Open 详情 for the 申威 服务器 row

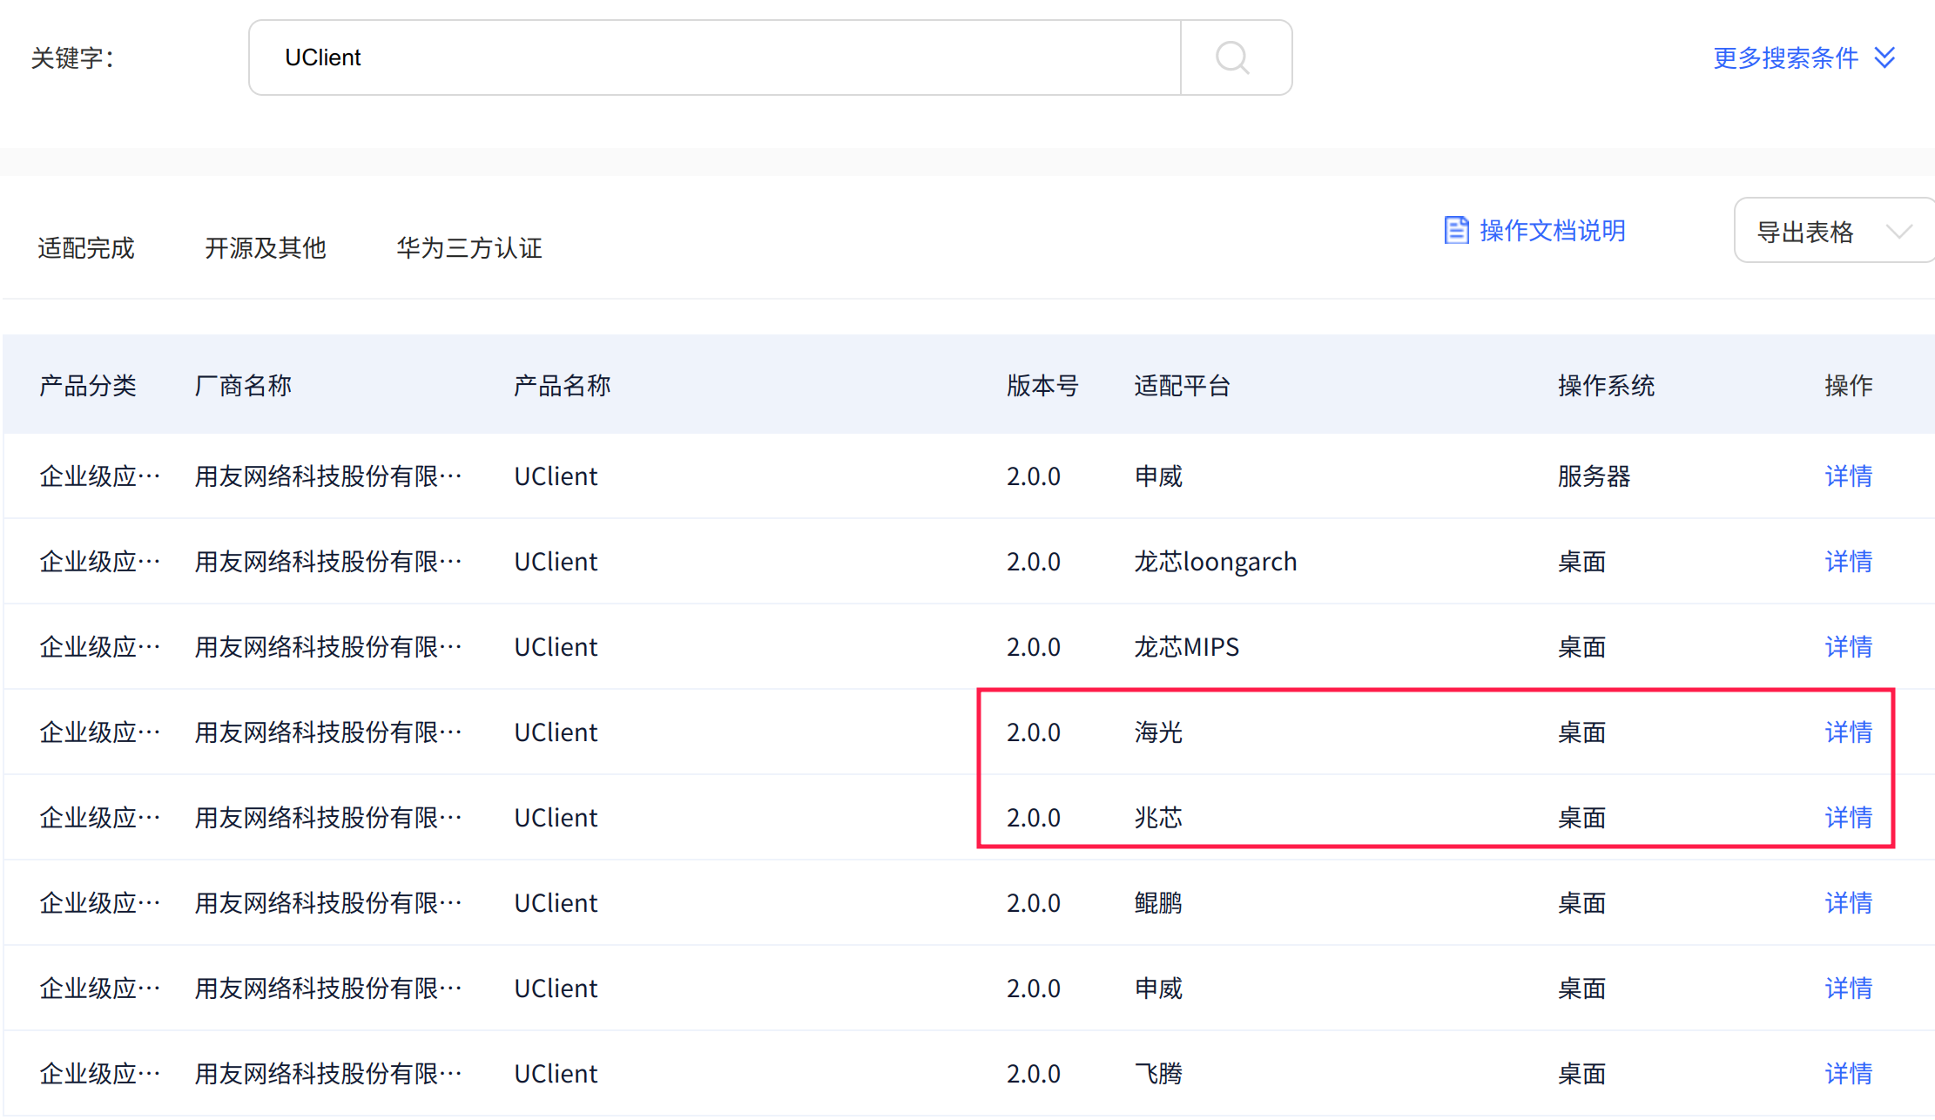pos(1849,476)
